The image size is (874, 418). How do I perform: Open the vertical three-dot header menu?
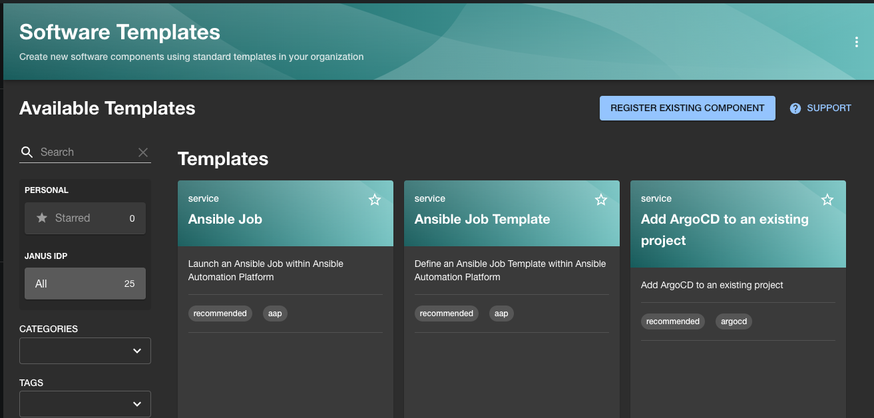click(x=856, y=43)
